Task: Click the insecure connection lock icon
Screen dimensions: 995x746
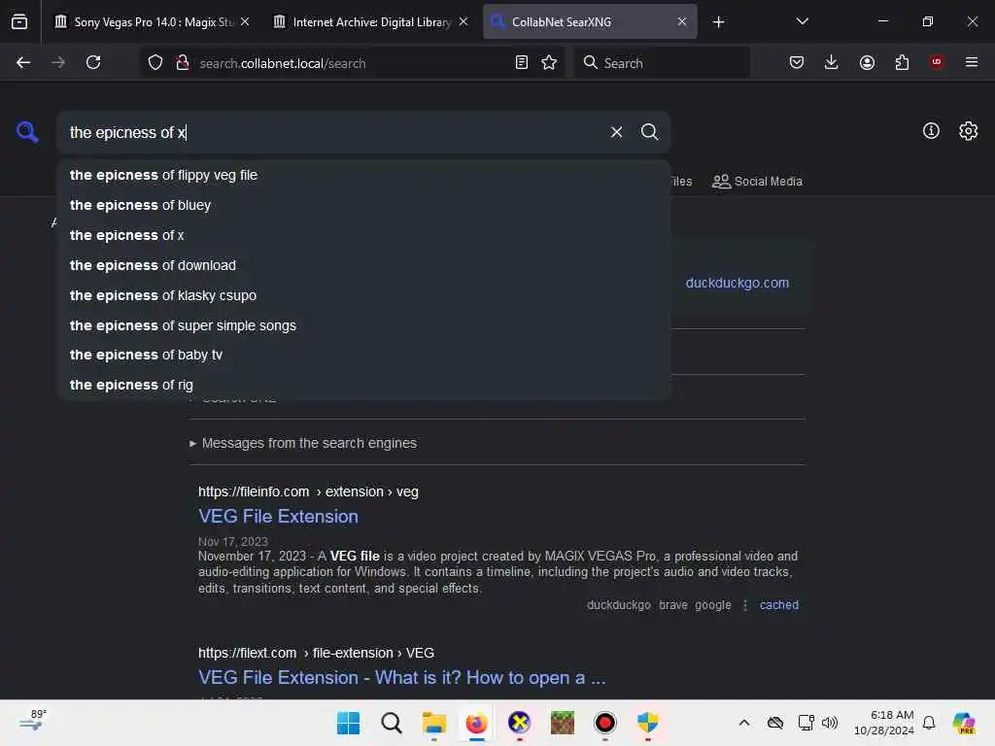Action: pos(183,62)
